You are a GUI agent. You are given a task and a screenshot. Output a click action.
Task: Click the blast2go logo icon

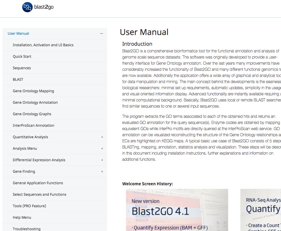coord(27,7)
